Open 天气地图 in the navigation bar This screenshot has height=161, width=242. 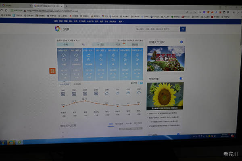tap(82, 21)
